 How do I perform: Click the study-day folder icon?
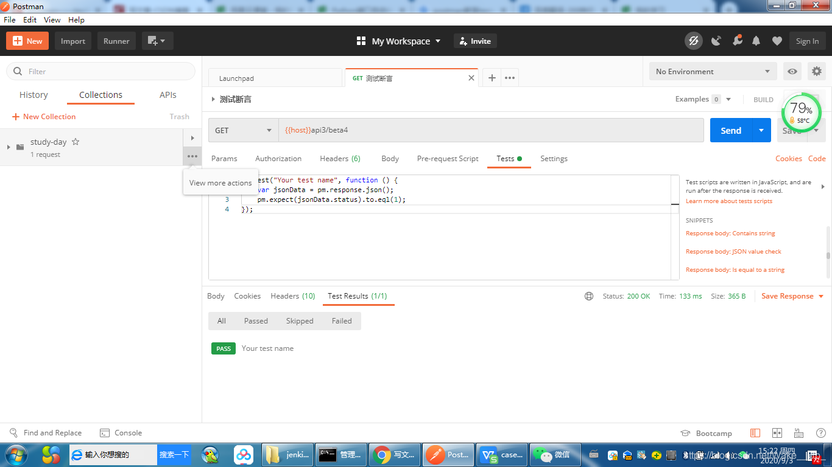[20, 147]
